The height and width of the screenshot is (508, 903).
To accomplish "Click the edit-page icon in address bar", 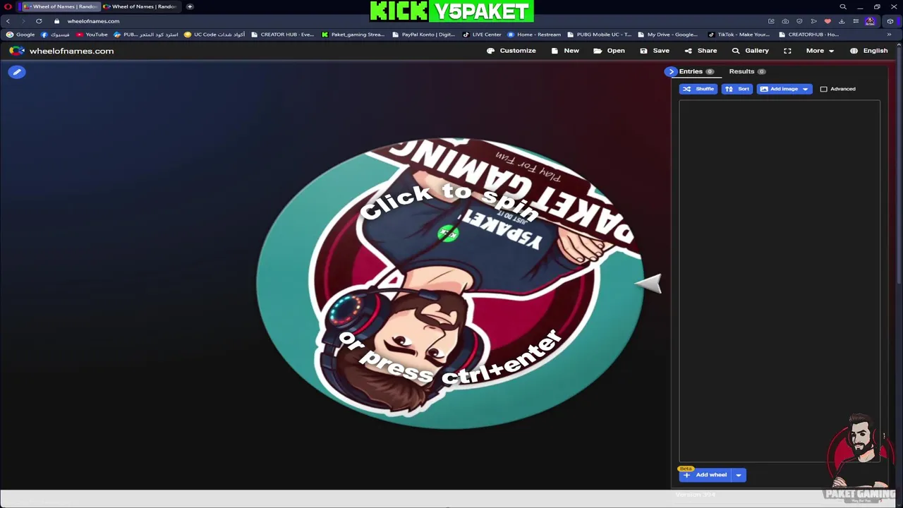I will click(771, 21).
